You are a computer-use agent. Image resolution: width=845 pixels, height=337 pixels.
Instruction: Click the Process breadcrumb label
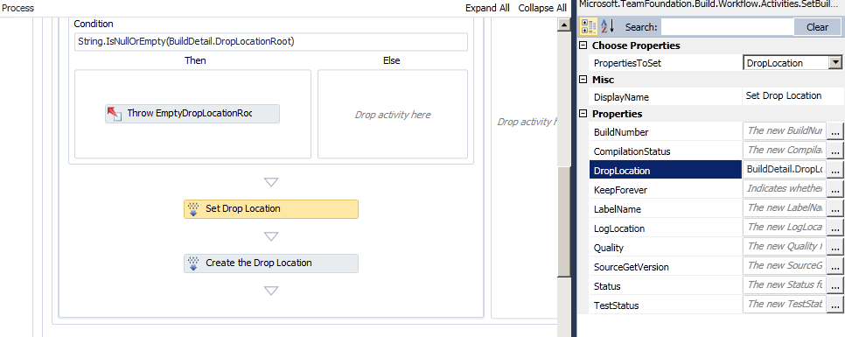(x=17, y=8)
